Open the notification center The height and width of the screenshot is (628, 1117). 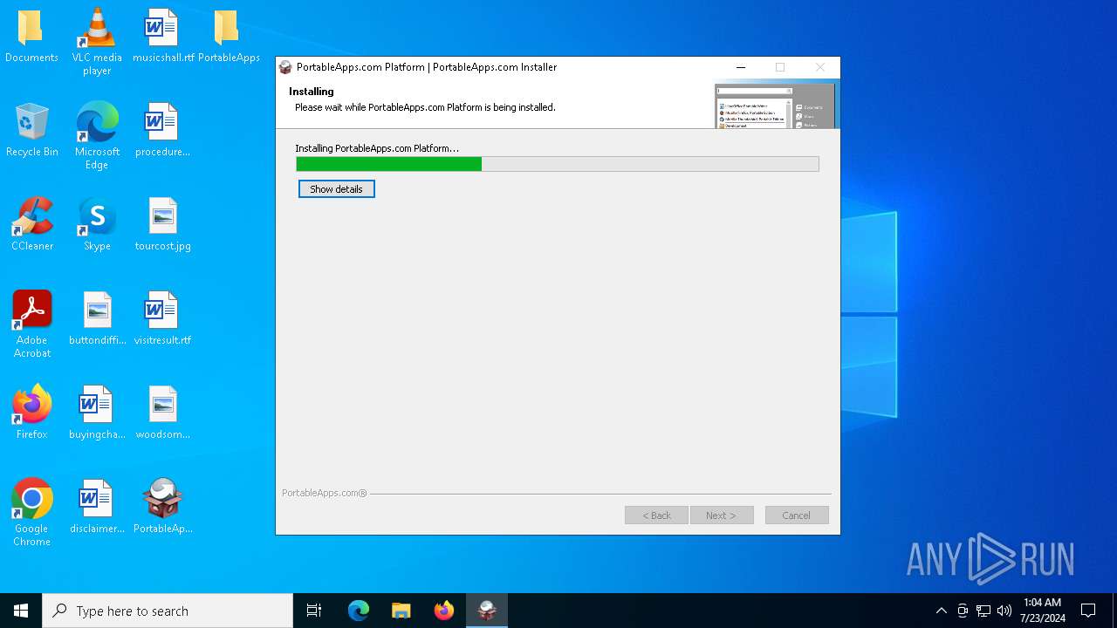pos(1088,611)
